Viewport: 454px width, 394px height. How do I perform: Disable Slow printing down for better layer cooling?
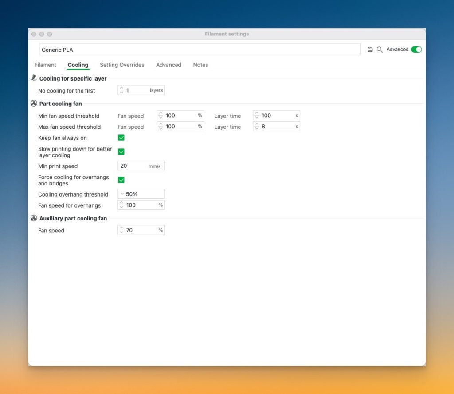click(x=121, y=152)
